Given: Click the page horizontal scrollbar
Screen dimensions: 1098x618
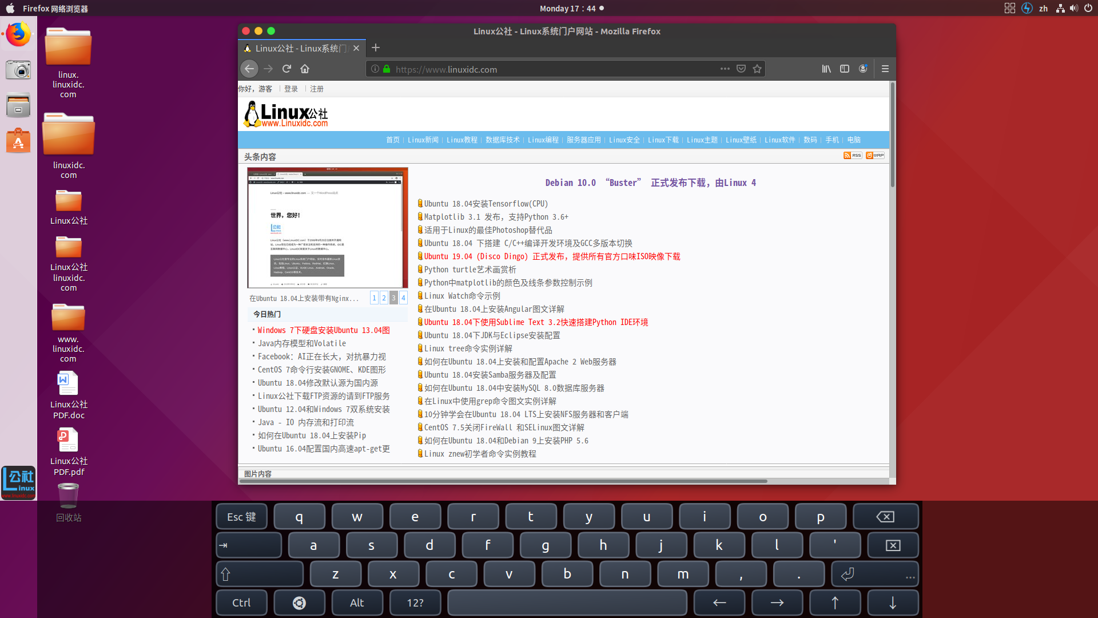Looking at the screenshot, I should tap(503, 482).
